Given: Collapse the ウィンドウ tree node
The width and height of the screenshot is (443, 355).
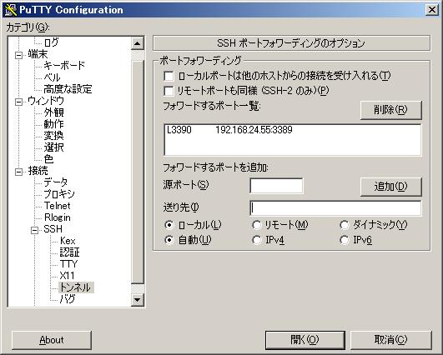Looking at the screenshot, I should click(x=18, y=102).
